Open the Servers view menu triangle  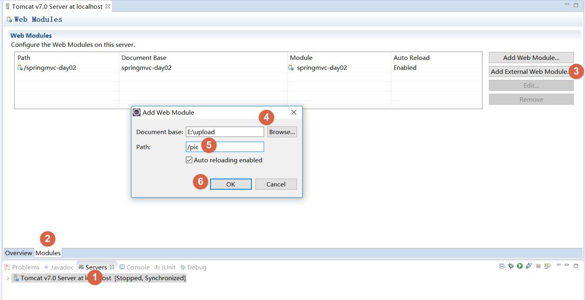click(x=558, y=265)
